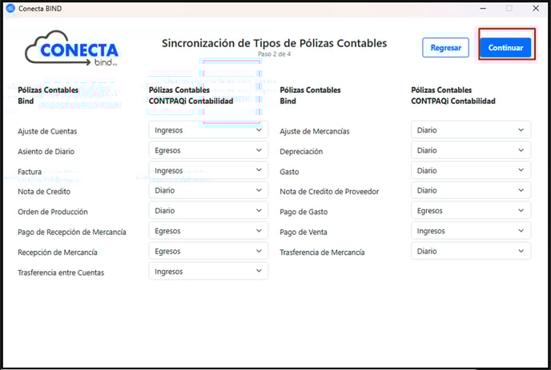
Task: Open the Recepción de Mercancía dropdown
Action: coord(208,251)
